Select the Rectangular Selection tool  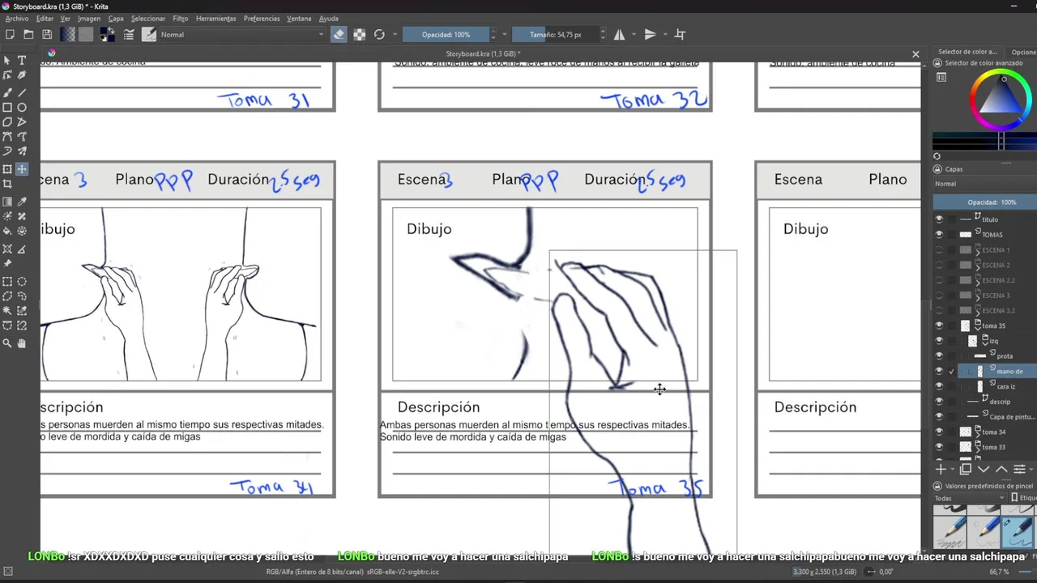coord(7,282)
